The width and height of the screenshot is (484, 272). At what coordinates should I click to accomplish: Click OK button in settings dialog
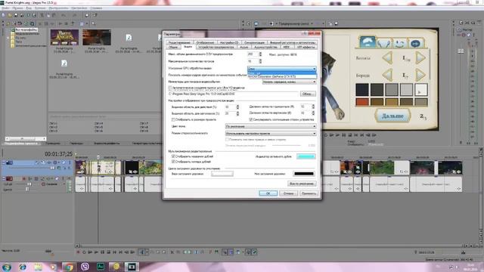[268, 193]
